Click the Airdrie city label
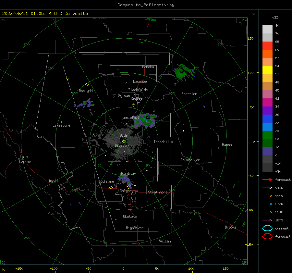This screenshot has width=292, height=273. pos(128,173)
